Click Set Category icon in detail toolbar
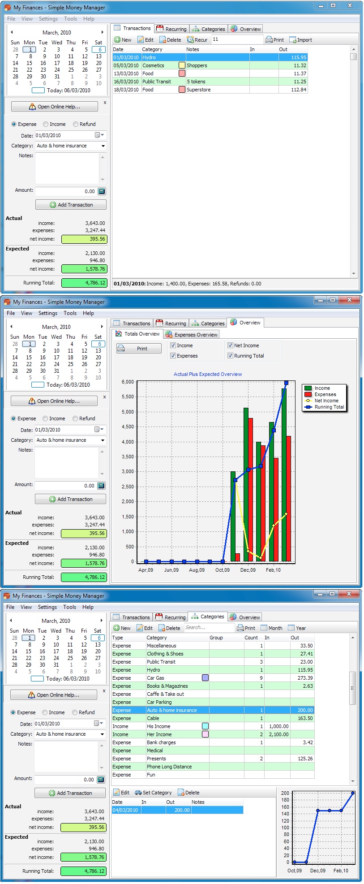This screenshot has height=884, width=364. point(138,793)
